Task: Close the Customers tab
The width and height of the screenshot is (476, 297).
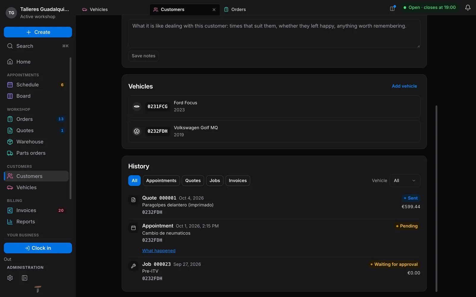Action: click(x=214, y=10)
